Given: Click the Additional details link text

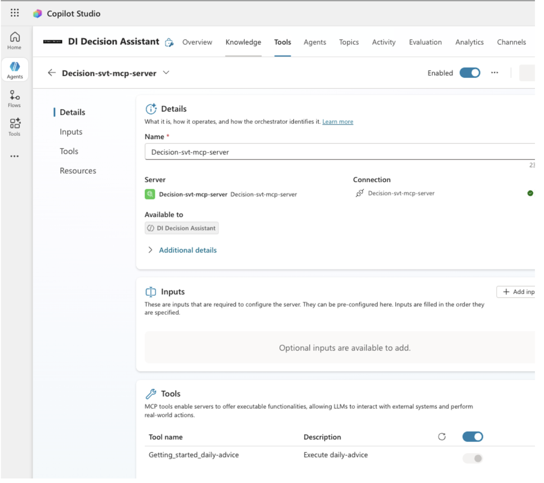Looking at the screenshot, I should (188, 250).
